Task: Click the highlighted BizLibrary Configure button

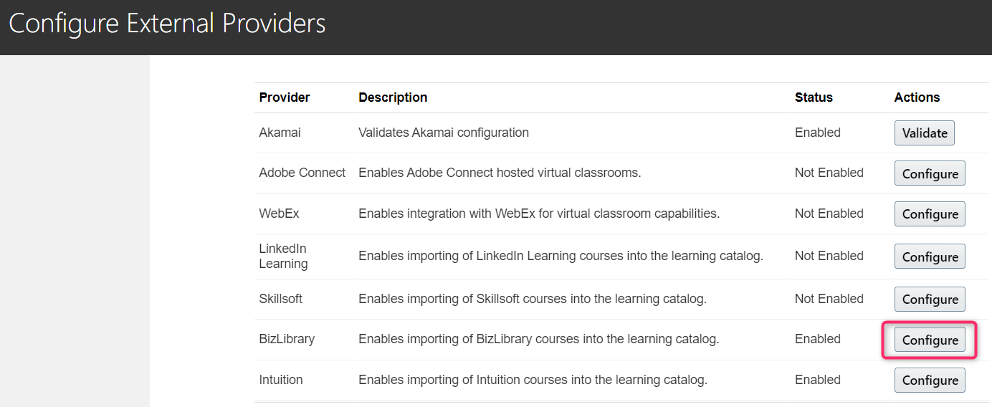Action: point(930,340)
